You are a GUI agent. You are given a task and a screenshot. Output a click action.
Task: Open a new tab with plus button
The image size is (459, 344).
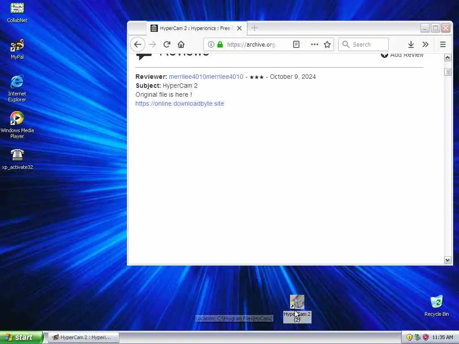pos(255,28)
